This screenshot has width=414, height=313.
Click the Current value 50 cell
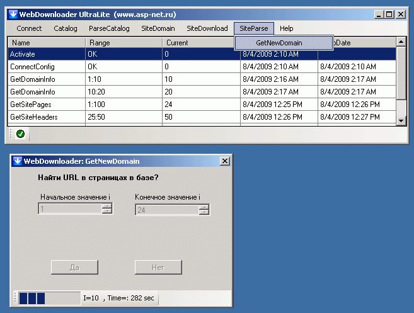pos(201,117)
